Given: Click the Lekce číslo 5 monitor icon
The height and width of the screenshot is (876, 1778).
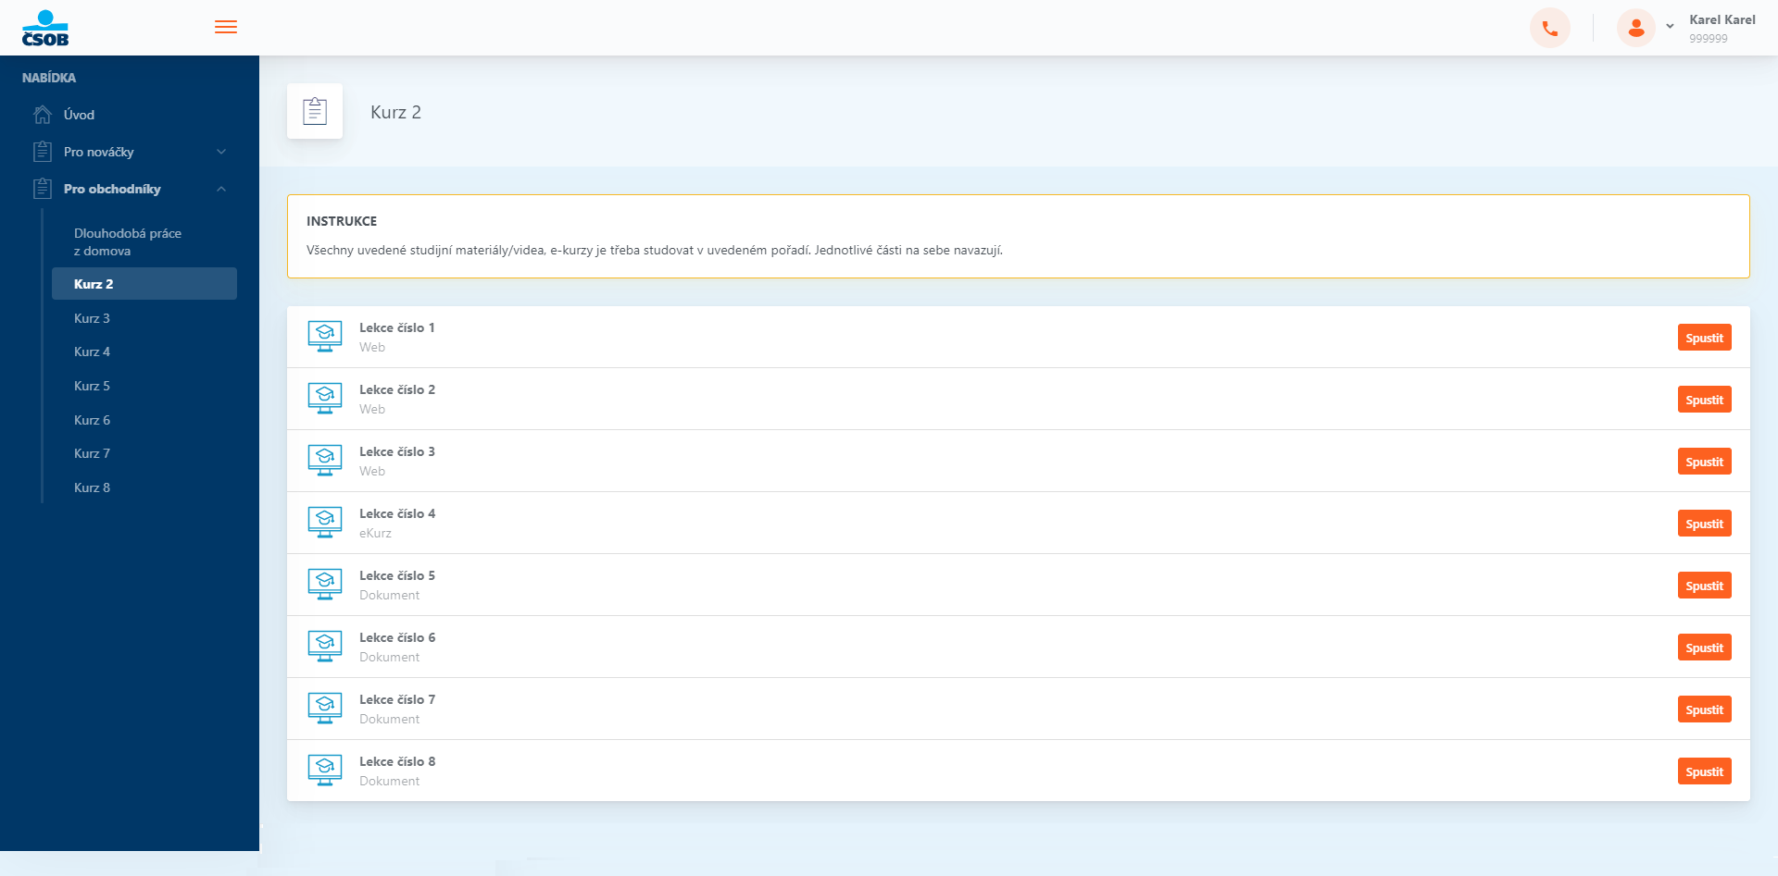Looking at the screenshot, I should click(x=325, y=585).
